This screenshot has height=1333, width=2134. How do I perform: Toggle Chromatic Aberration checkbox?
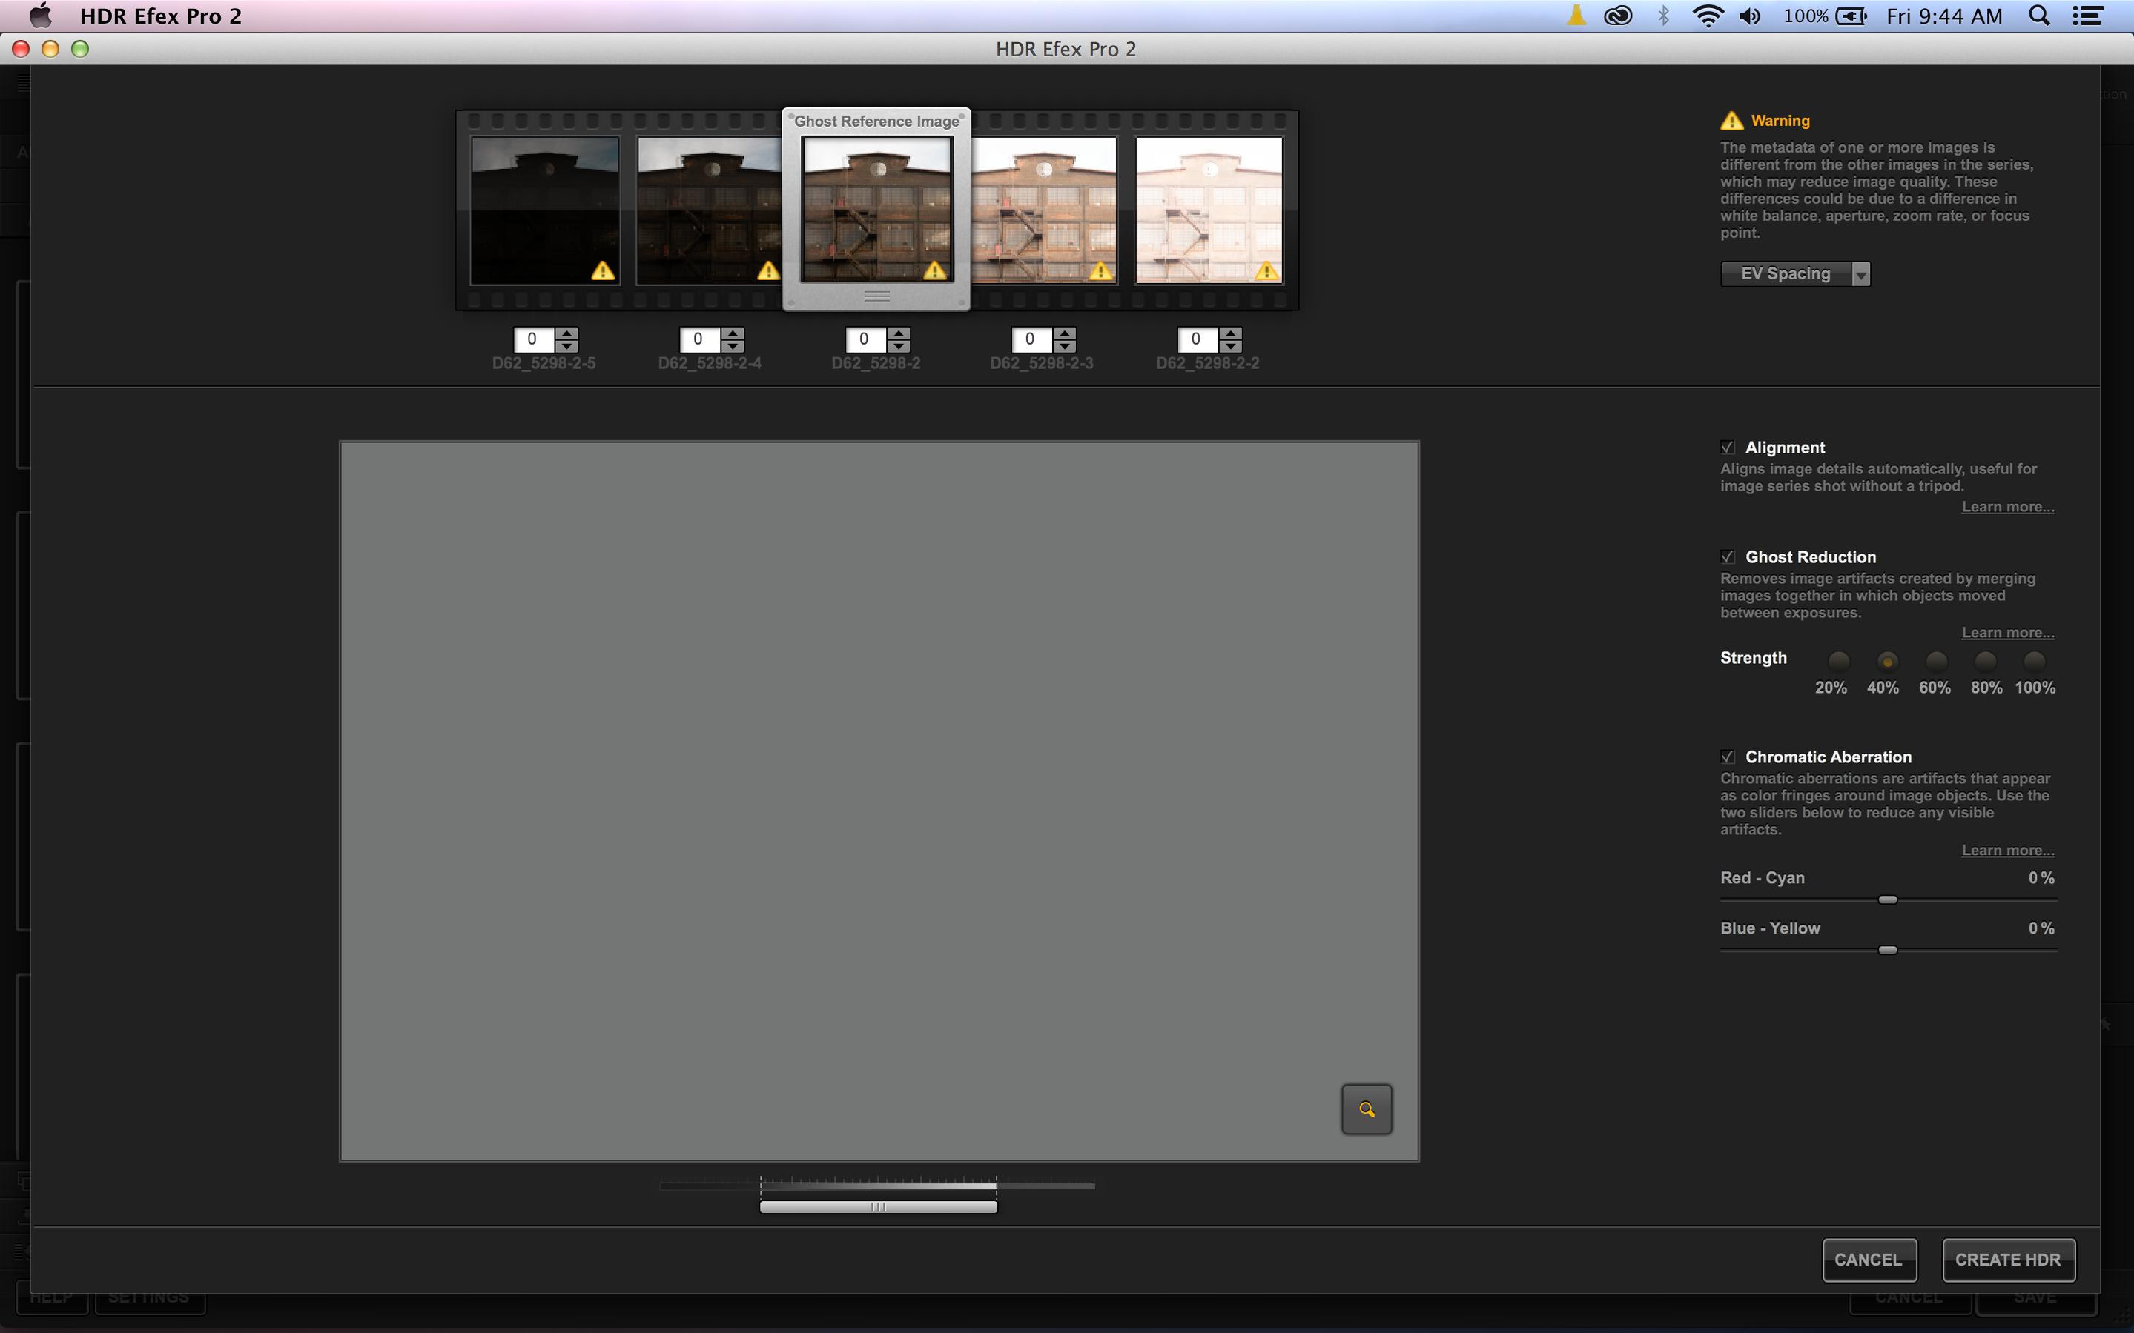[x=1728, y=757]
